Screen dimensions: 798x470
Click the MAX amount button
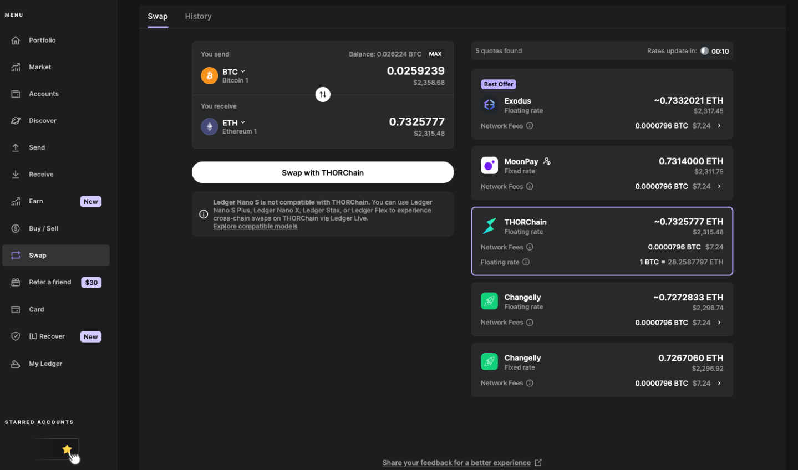tap(435, 54)
